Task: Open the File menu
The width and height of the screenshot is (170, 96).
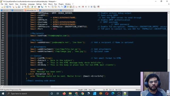Action: [x=2, y=4]
